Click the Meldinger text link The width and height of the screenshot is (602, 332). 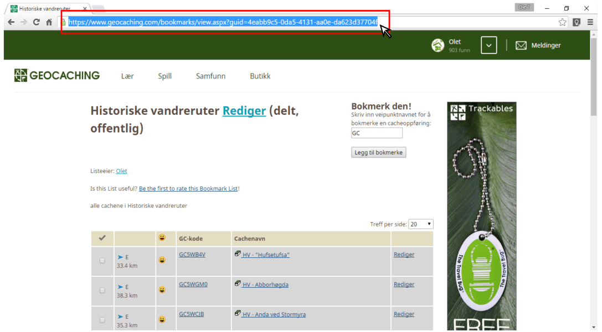tap(546, 45)
